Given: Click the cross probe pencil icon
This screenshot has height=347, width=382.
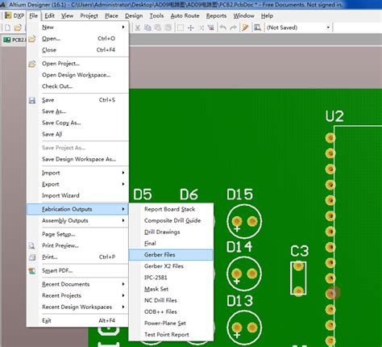Looking at the screenshot, I should 245,27.
